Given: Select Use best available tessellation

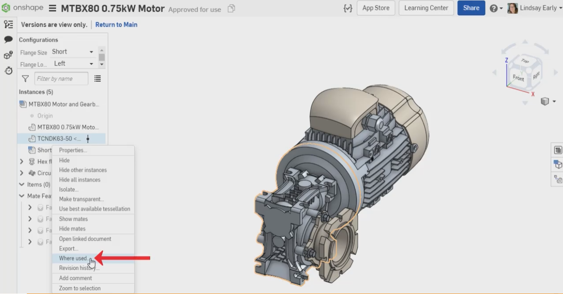Looking at the screenshot, I should click(93, 209).
